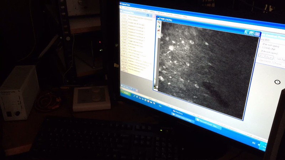Click the histogram chart icon in the image window
Viewport: 285px width, 160px height.
coord(159,30)
